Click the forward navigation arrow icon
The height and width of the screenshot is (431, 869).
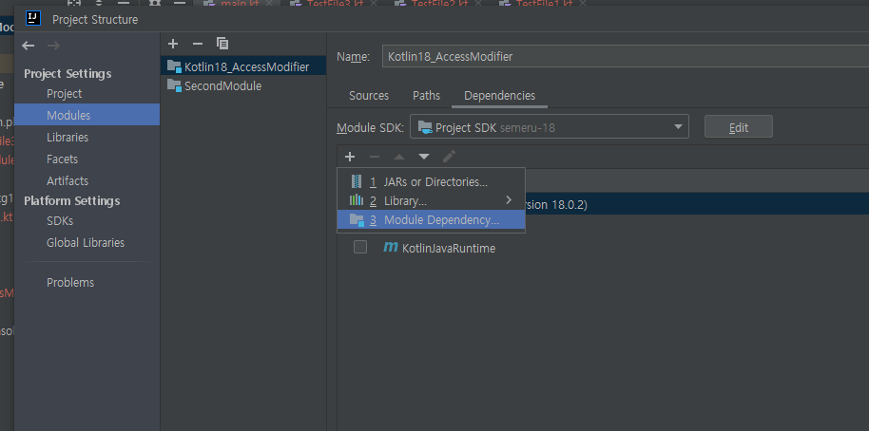[x=53, y=46]
